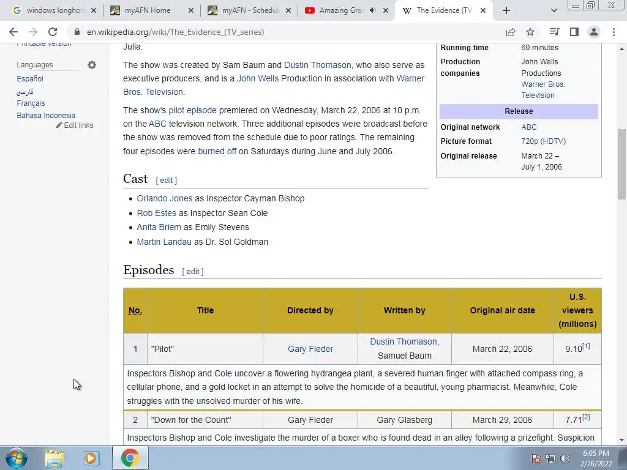Screen dimensions: 627x470
Task: Open Anita Briem cast link
Action: [159, 227]
